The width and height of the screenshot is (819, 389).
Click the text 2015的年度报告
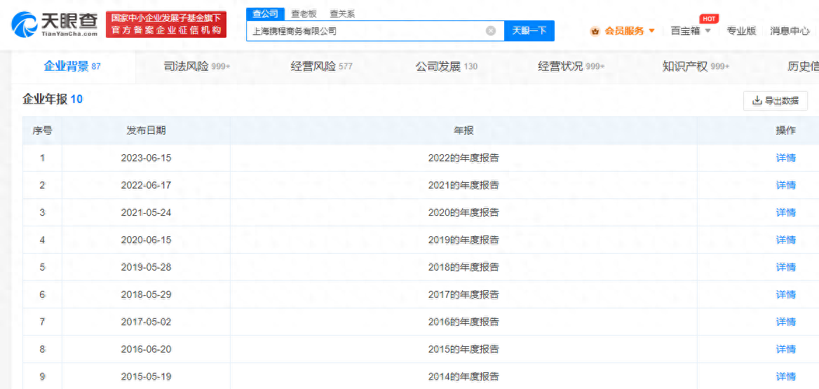click(463, 349)
